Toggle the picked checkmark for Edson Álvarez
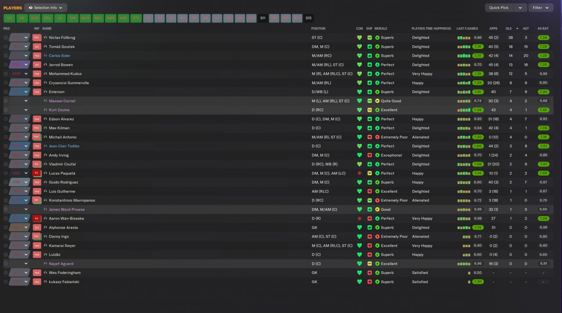The width and height of the screenshot is (562, 313). click(x=6, y=119)
